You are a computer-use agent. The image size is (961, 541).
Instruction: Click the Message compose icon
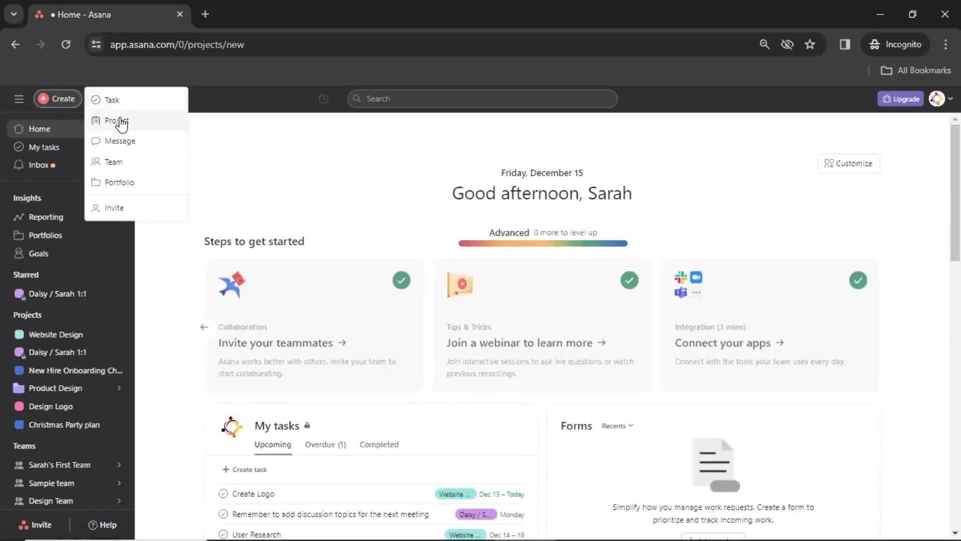[96, 141]
